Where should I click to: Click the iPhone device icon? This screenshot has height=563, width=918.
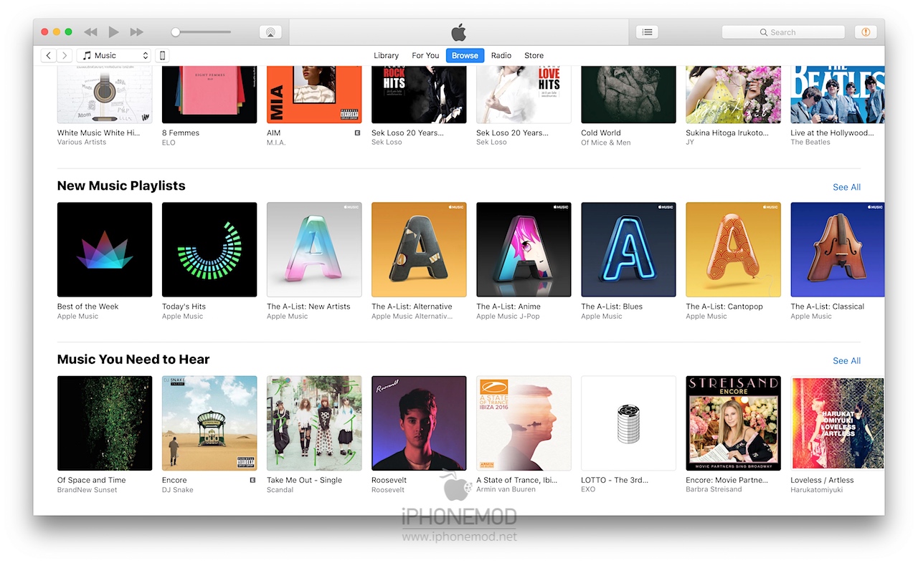click(162, 55)
